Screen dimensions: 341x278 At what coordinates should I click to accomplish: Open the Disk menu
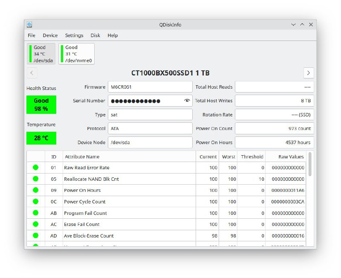95,35
